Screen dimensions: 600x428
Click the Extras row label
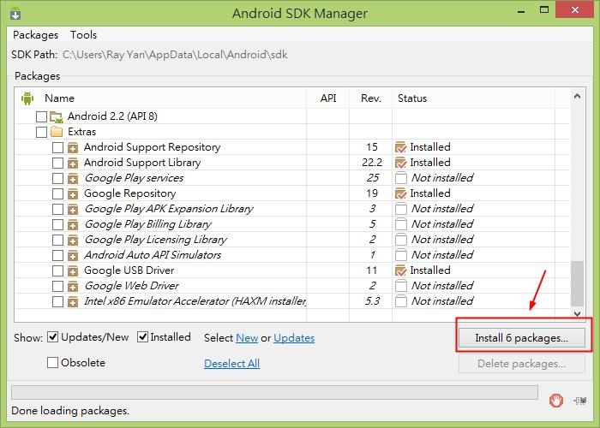click(x=82, y=132)
